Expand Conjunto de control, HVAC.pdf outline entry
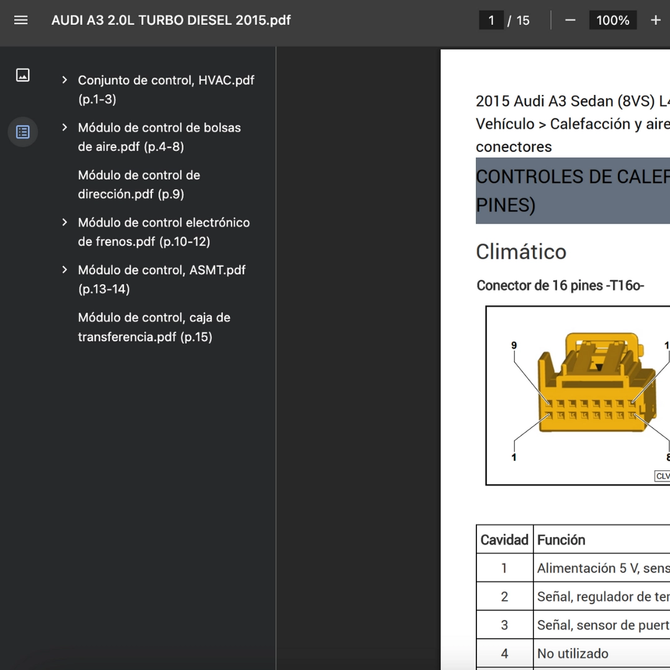Image resolution: width=670 pixels, height=670 pixels. point(65,80)
